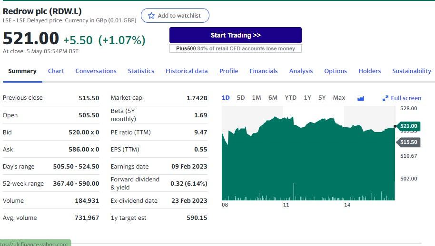Click the Full screen expand arrows icon
This screenshot has height=246, width=435.
(386, 98)
